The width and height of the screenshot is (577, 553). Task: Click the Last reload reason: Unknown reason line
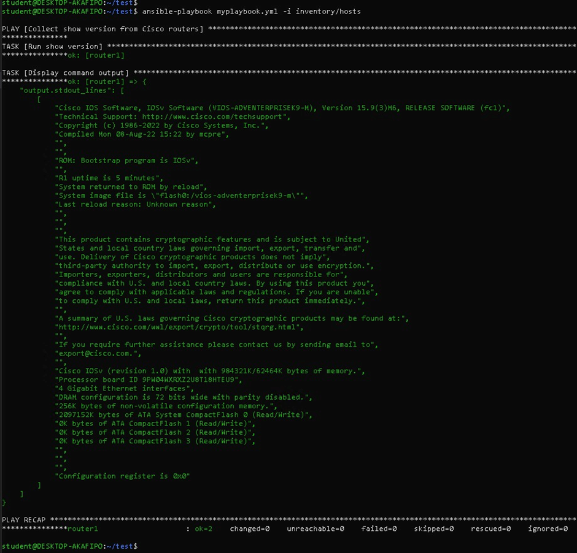135,205
